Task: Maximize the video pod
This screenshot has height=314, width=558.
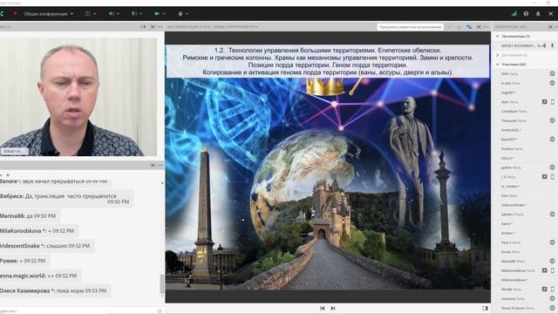Action: coord(153,27)
